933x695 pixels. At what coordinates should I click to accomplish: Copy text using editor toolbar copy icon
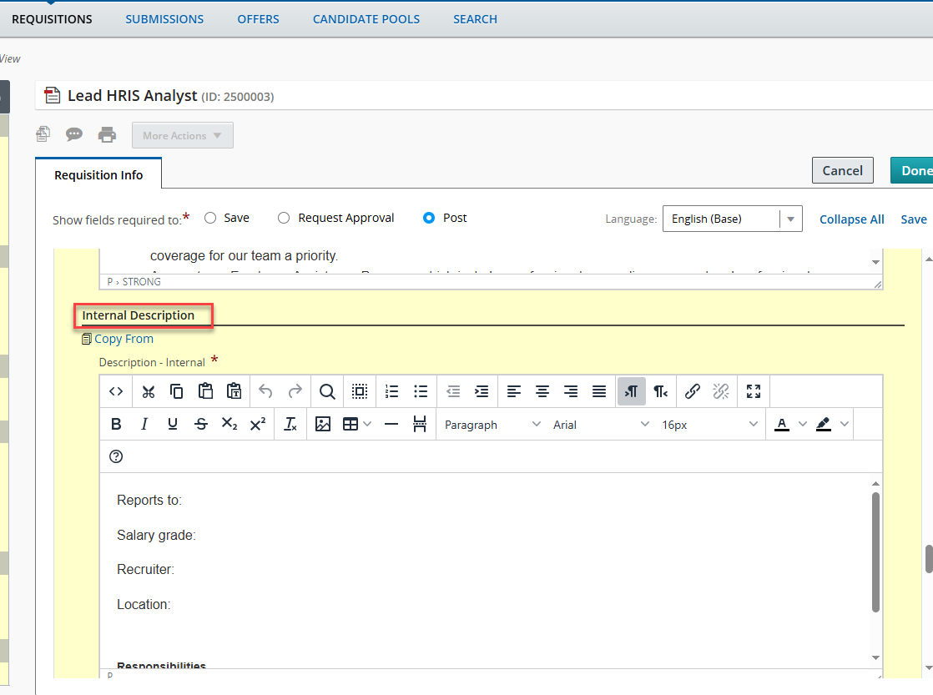(177, 391)
